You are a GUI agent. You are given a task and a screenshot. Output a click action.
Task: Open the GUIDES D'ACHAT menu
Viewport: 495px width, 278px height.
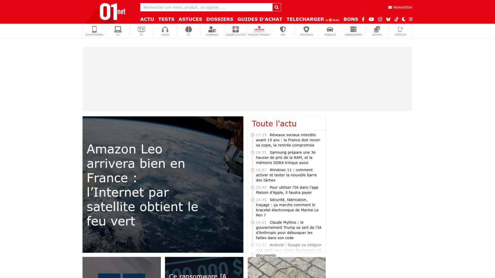[x=260, y=19]
